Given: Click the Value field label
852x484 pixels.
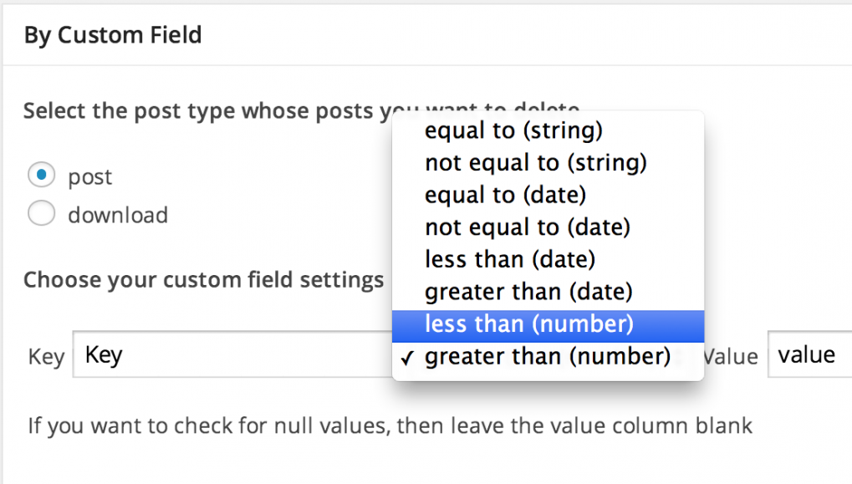Looking at the screenshot, I should (x=732, y=356).
